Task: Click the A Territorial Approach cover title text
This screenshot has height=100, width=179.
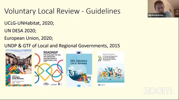Action: point(110,58)
